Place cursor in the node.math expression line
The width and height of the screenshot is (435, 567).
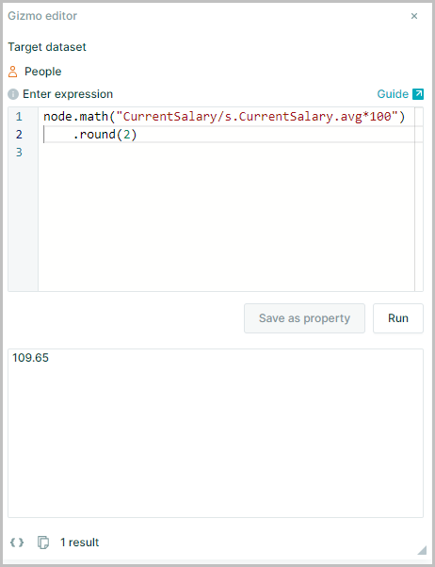(224, 117)
